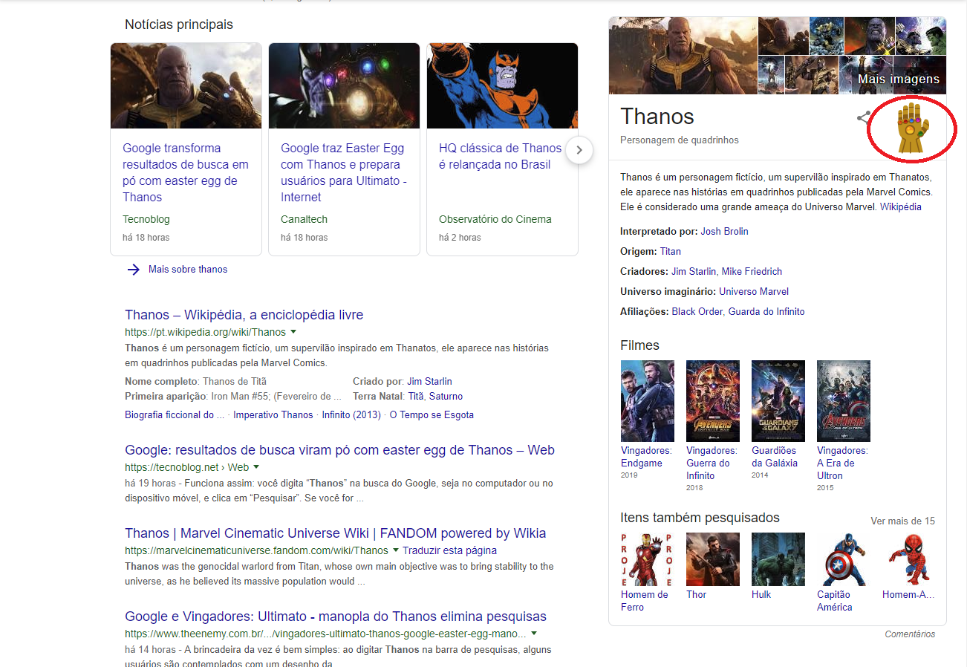Open Canaltech card's glowing gauntlet thumbnail
The image size is (967, 667).
point(344,85)
